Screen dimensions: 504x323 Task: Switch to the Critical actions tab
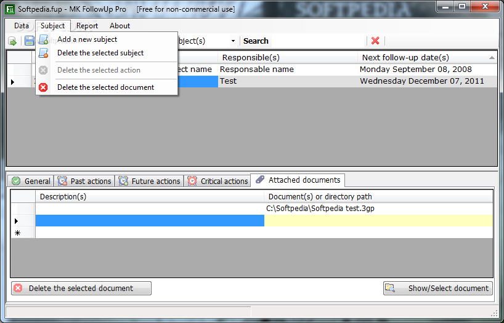coord(217,181)
